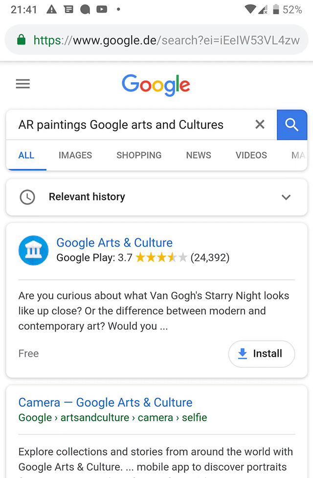Tap the Google logo
Viewport: 313px width, 478px height.
pyautogui.click(x=156, y=85)
